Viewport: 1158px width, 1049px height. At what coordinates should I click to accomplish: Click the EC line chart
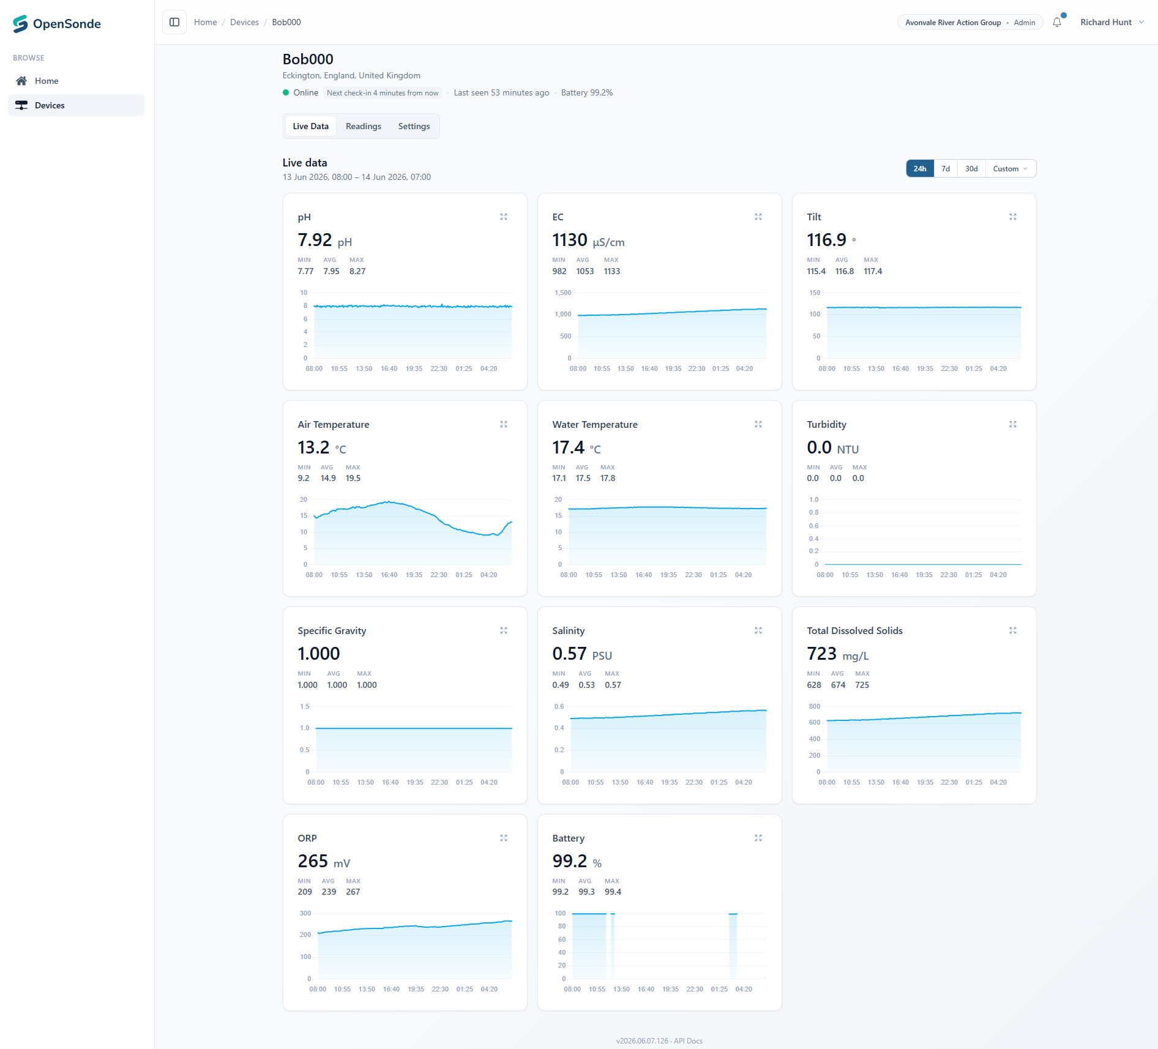pyautogui.click(x=660, y=330)
